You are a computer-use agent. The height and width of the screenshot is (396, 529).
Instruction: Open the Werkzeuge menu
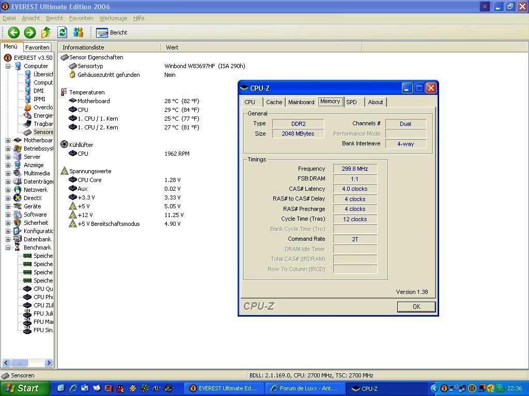113,18
